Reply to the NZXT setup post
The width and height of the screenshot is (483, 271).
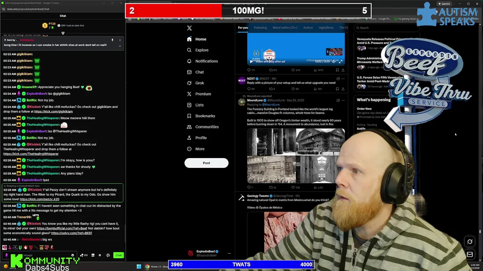249,89
